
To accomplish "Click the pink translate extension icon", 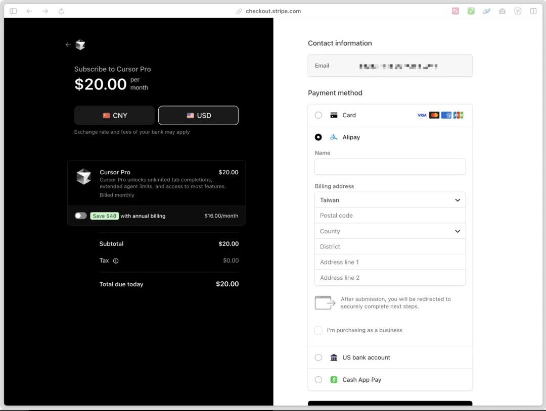I will click(456, 11).
